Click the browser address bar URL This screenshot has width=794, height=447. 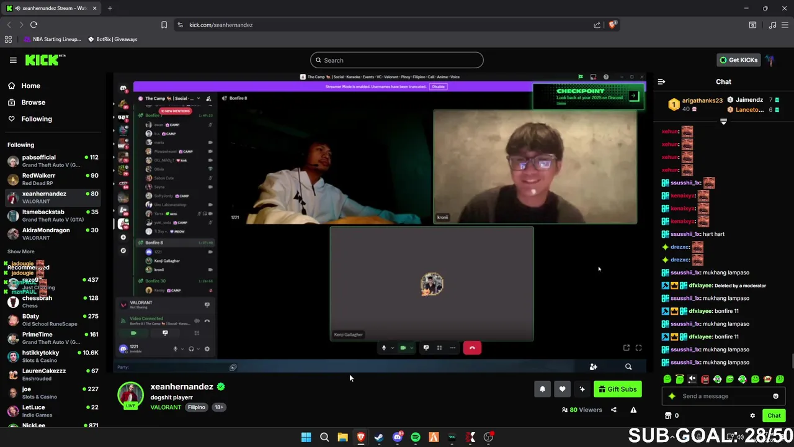(x=221, y=25)
